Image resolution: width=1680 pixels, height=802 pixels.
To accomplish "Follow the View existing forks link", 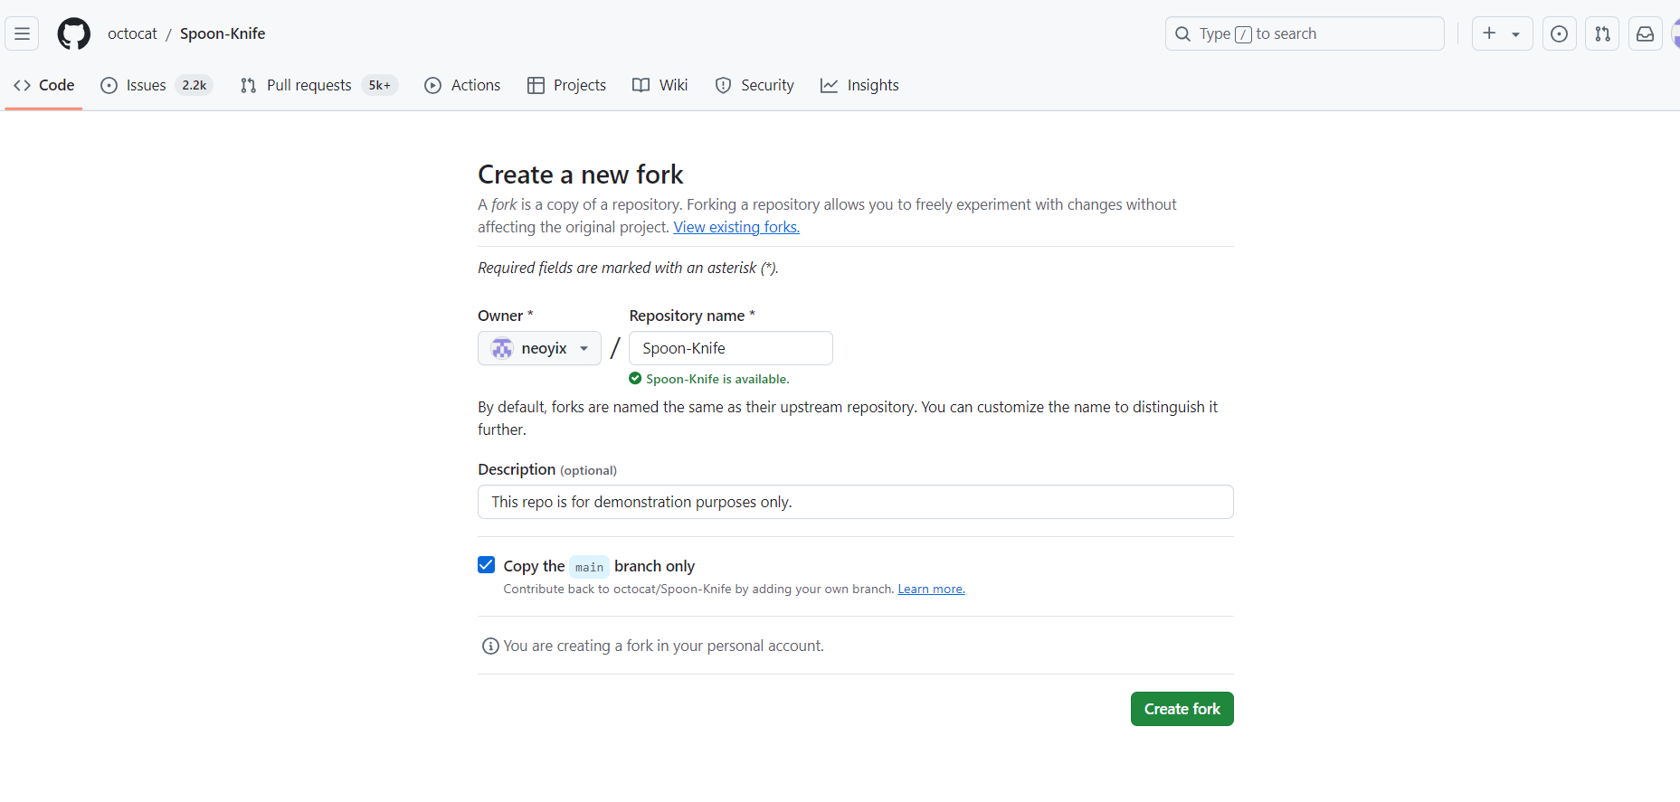I will [736, 227].
